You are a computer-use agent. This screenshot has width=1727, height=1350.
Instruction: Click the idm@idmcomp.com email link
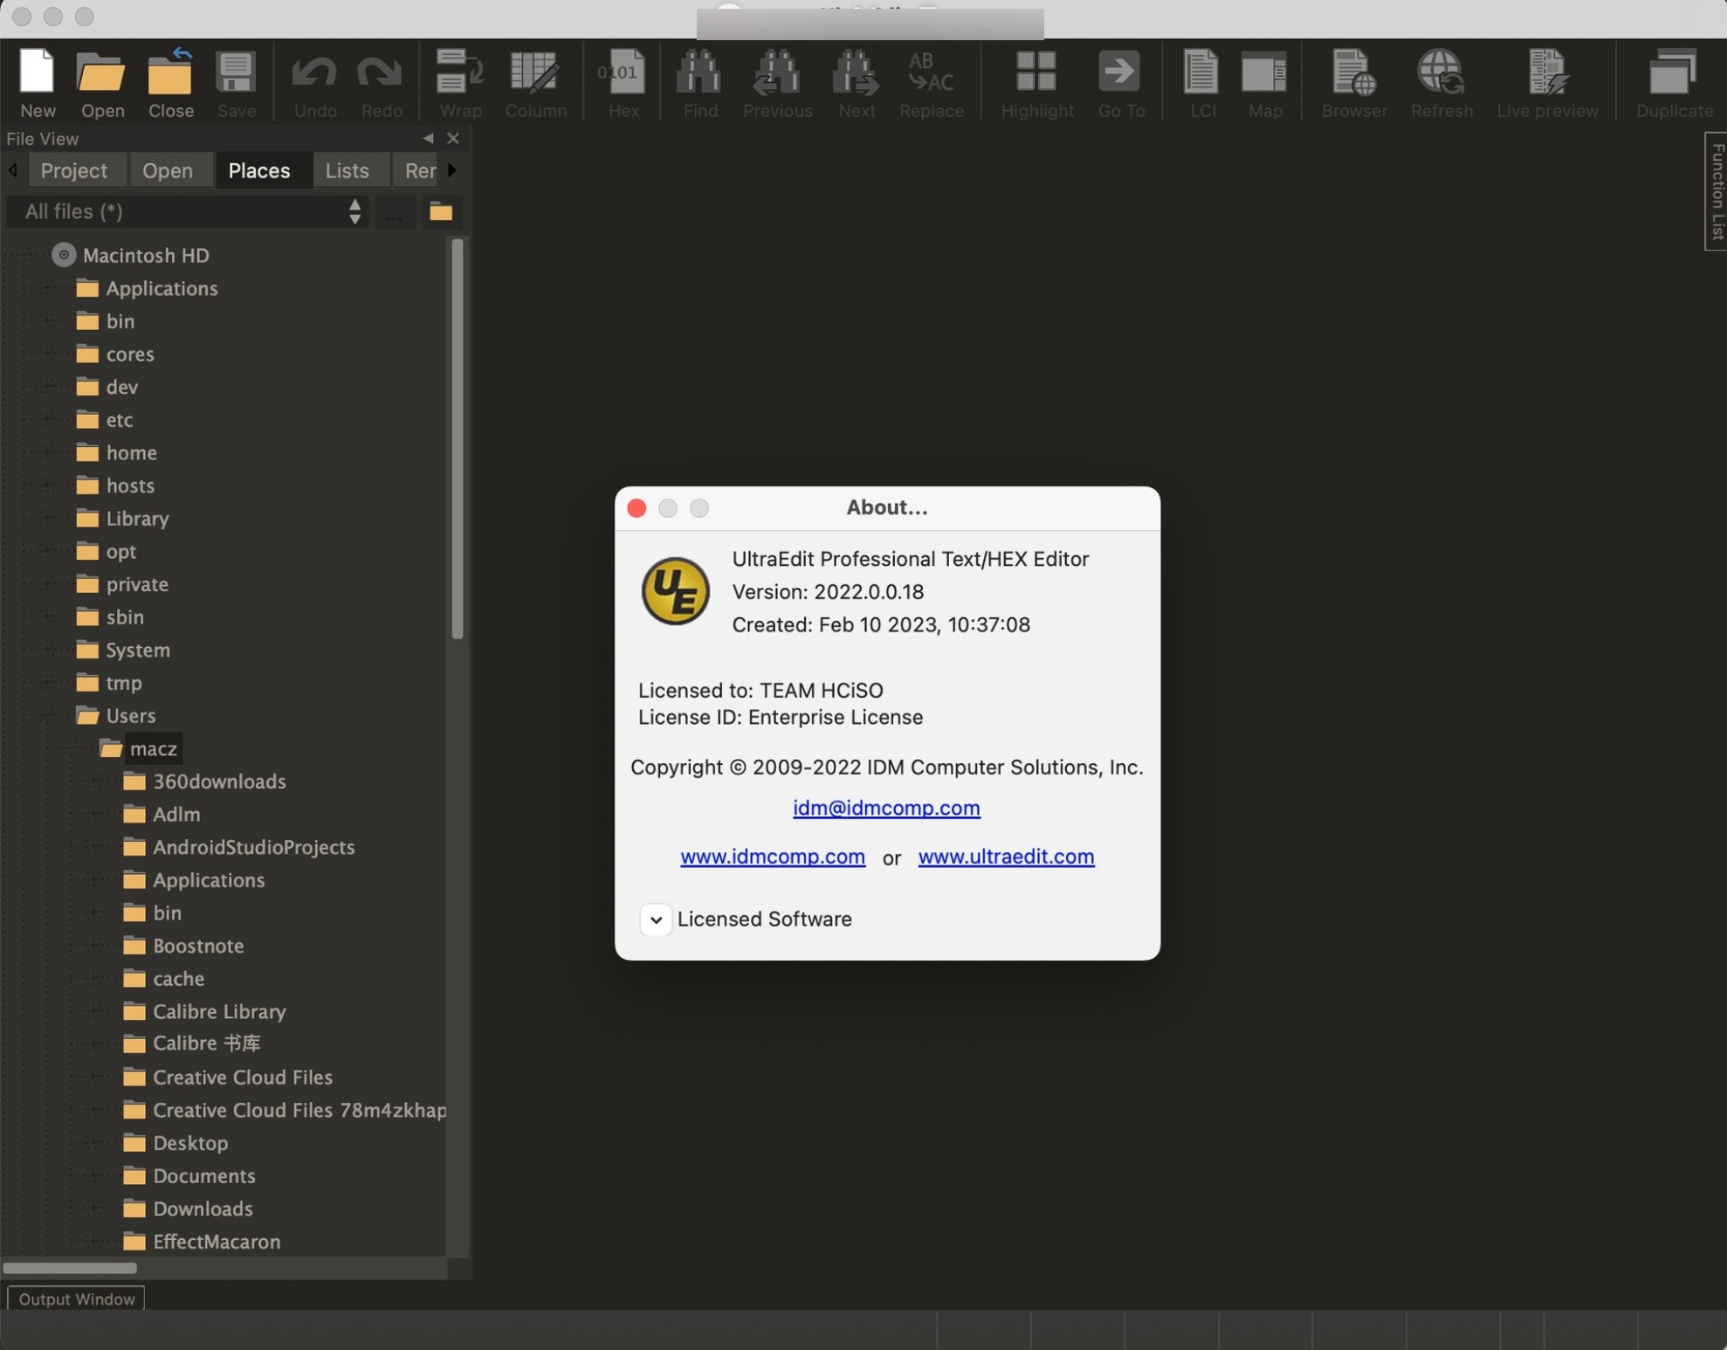click(x=886, y=808)
